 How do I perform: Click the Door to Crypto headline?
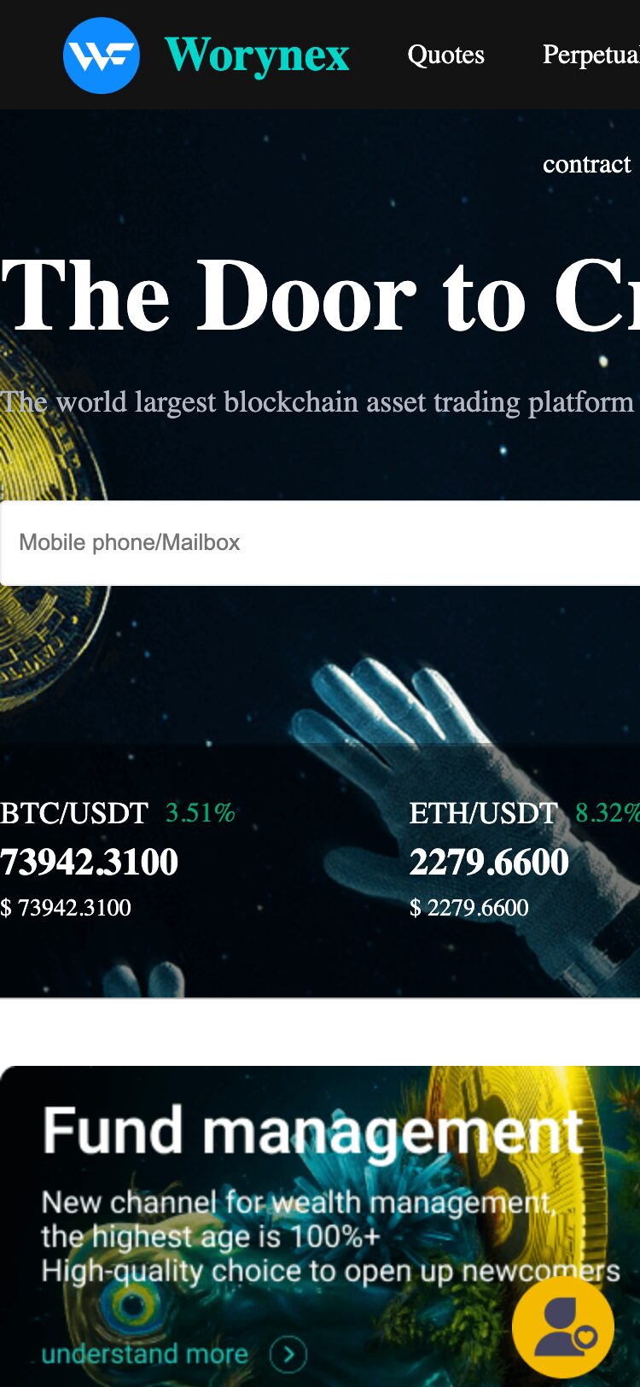point(320,297)
